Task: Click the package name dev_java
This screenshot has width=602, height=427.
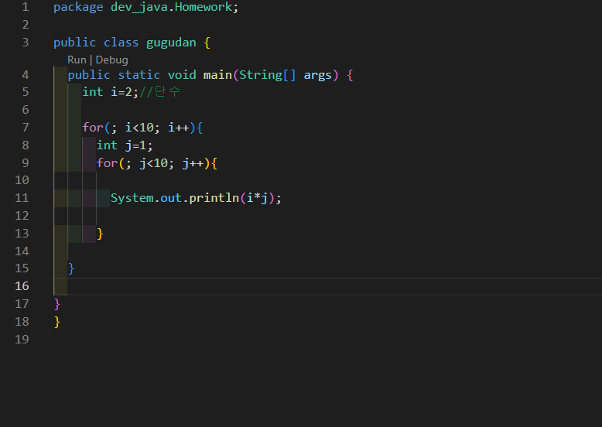Action: tap(139, 7)
